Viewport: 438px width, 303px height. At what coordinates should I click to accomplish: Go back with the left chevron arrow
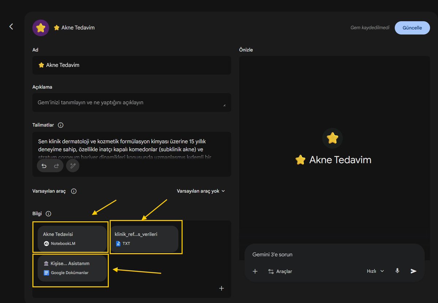11,27
